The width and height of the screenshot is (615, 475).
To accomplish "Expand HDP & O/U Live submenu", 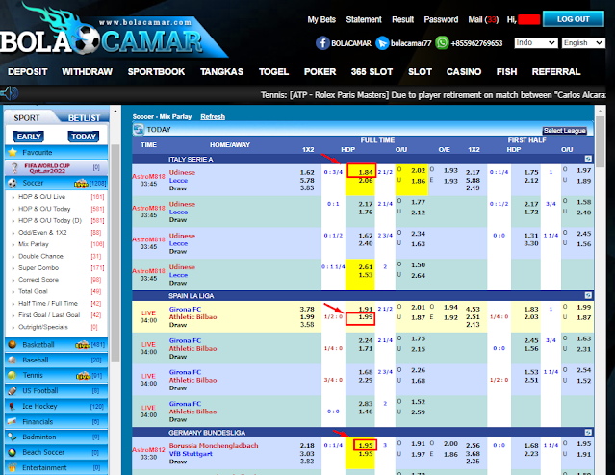I will click(42, 197).
